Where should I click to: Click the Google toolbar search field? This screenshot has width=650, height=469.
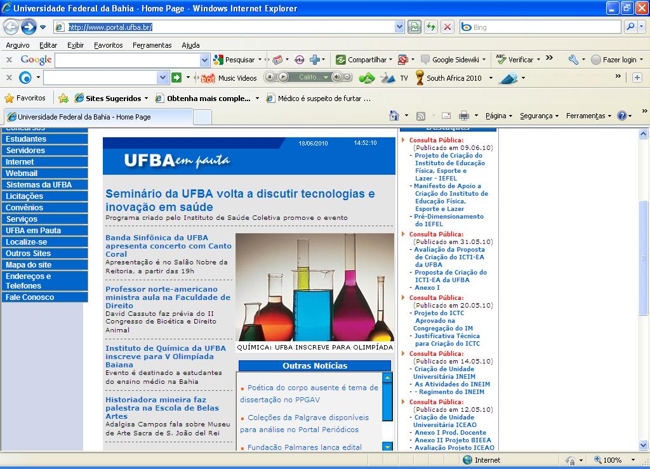coord(128,60)
